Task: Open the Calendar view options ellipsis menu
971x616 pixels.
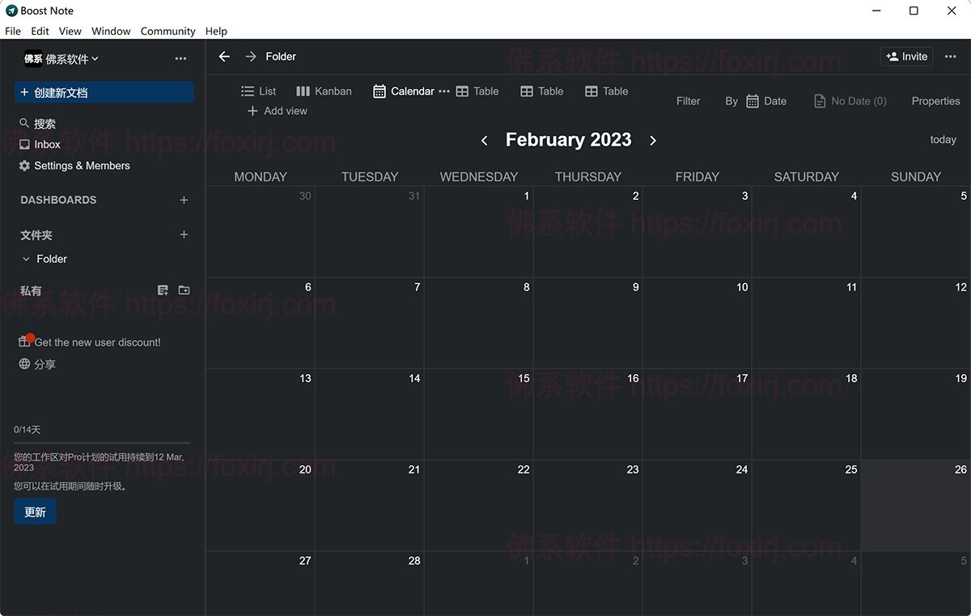Action: pyautogui.click(x=443, y=91)
